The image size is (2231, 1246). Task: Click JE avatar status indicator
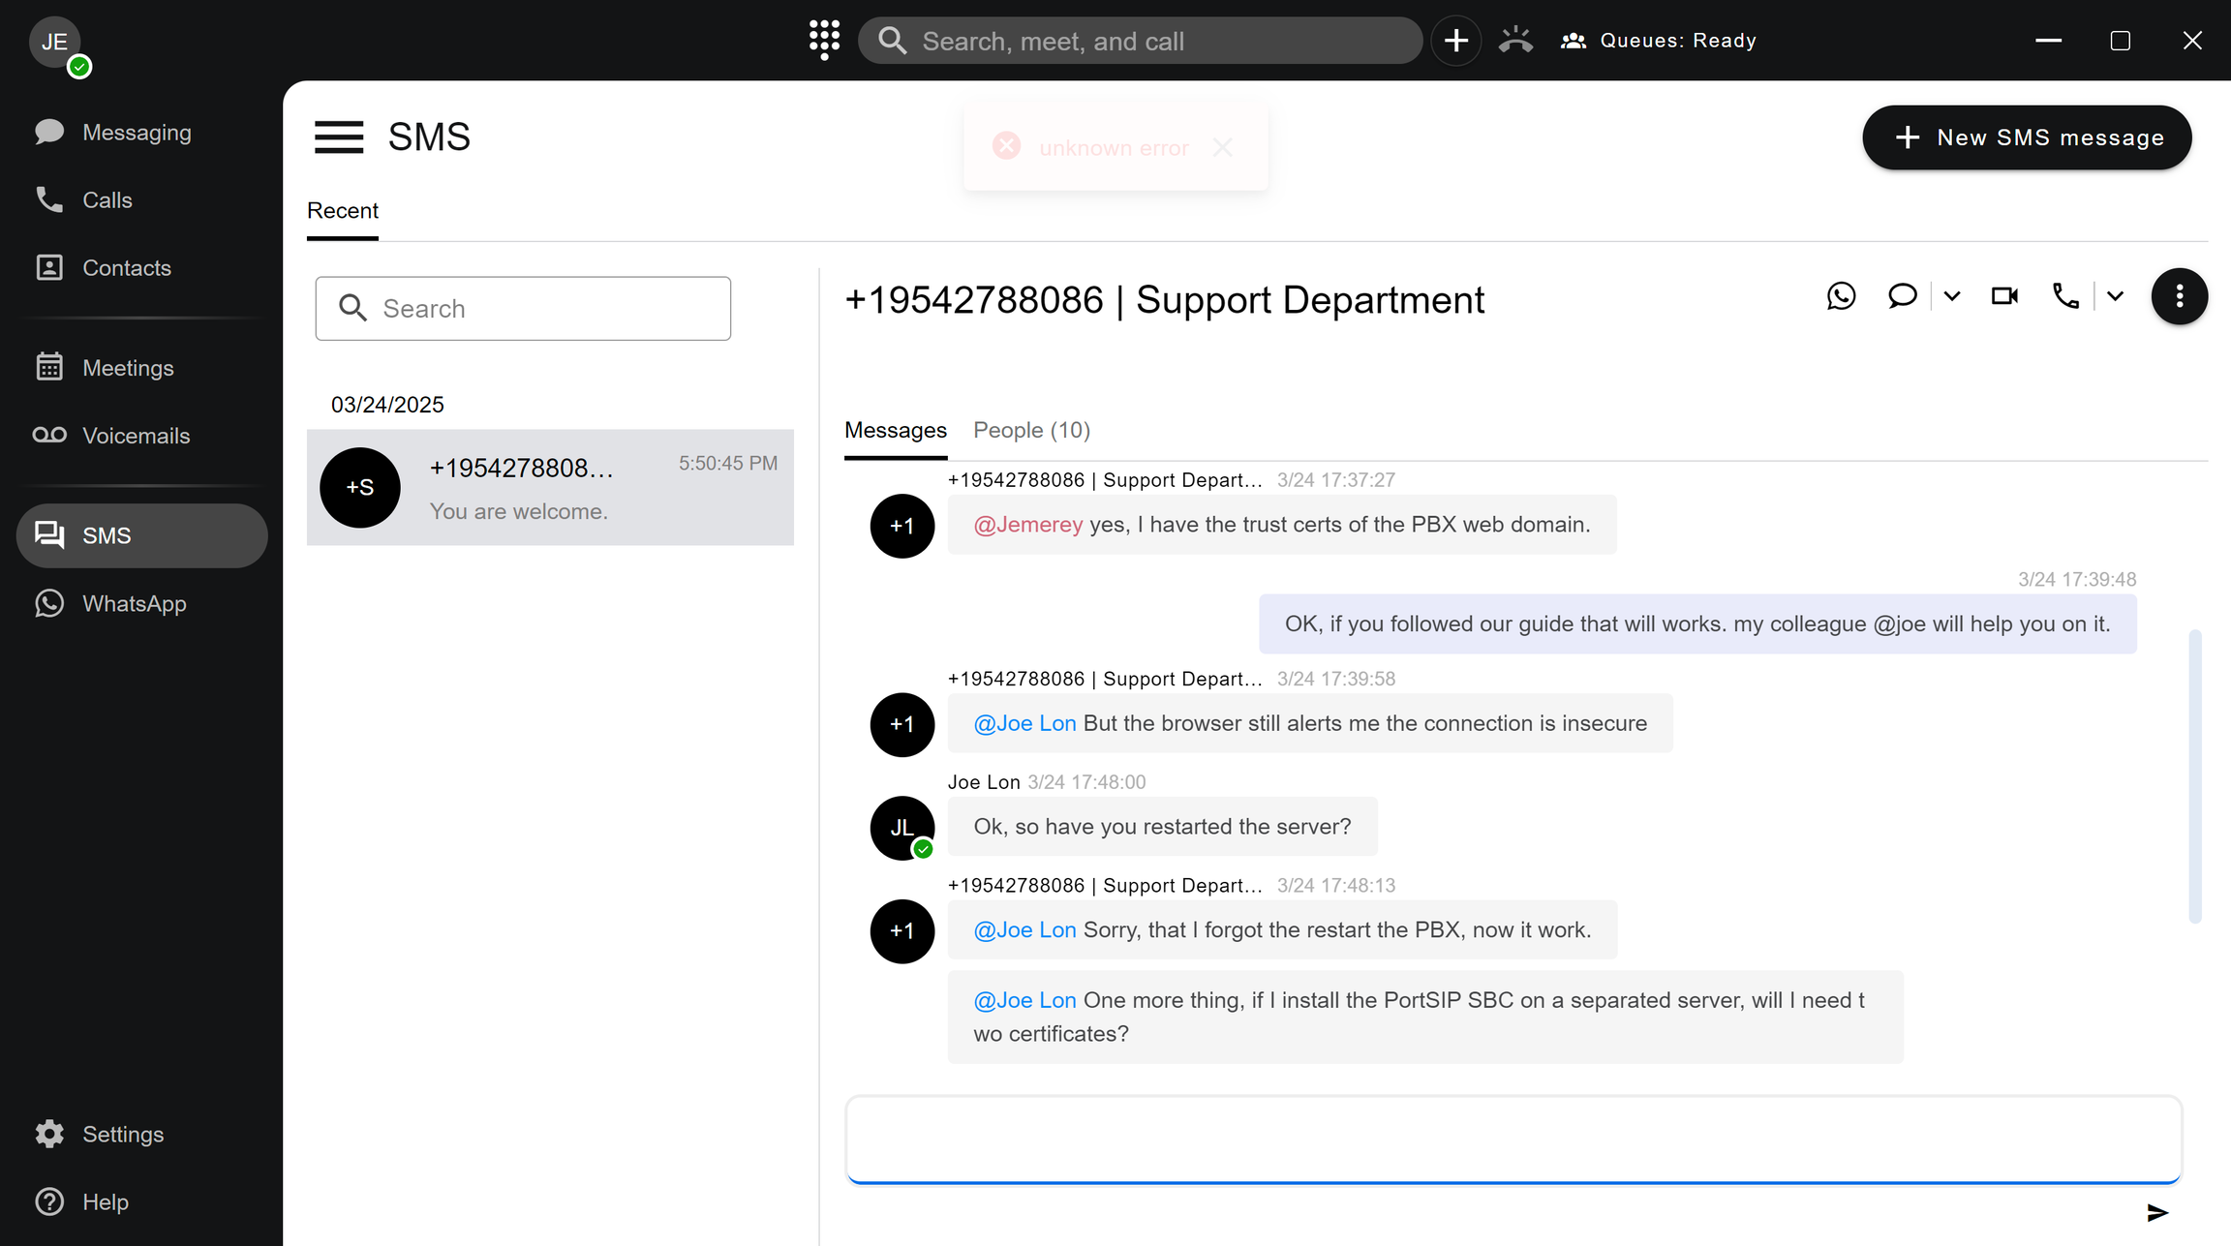[79, 67]
